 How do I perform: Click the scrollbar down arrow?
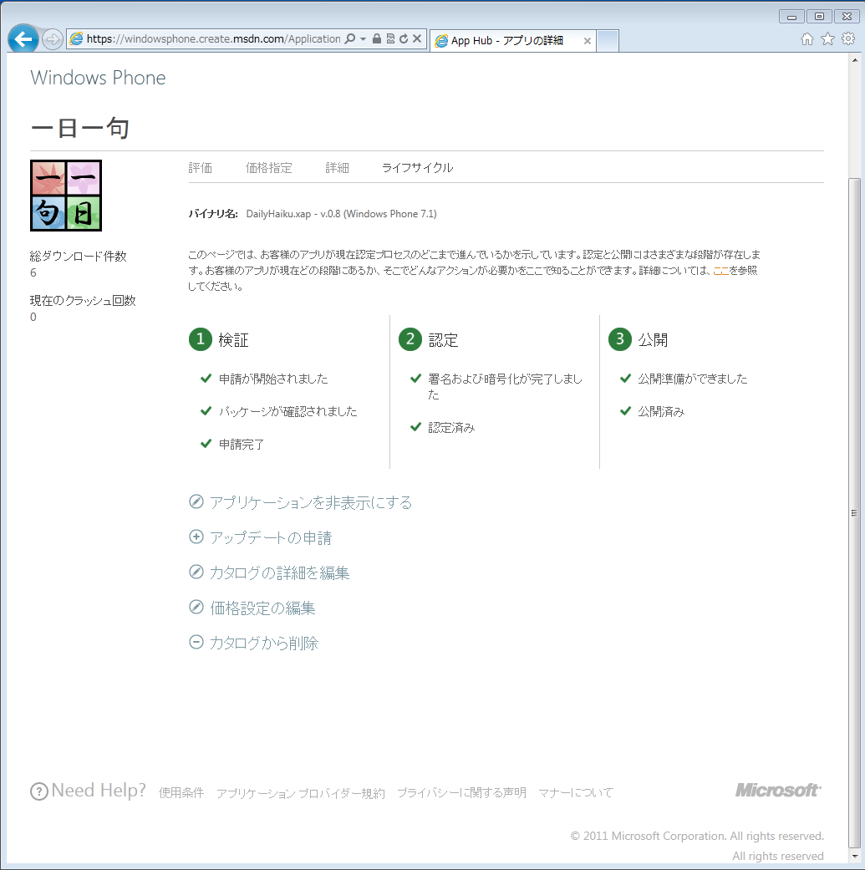(855, 857)
